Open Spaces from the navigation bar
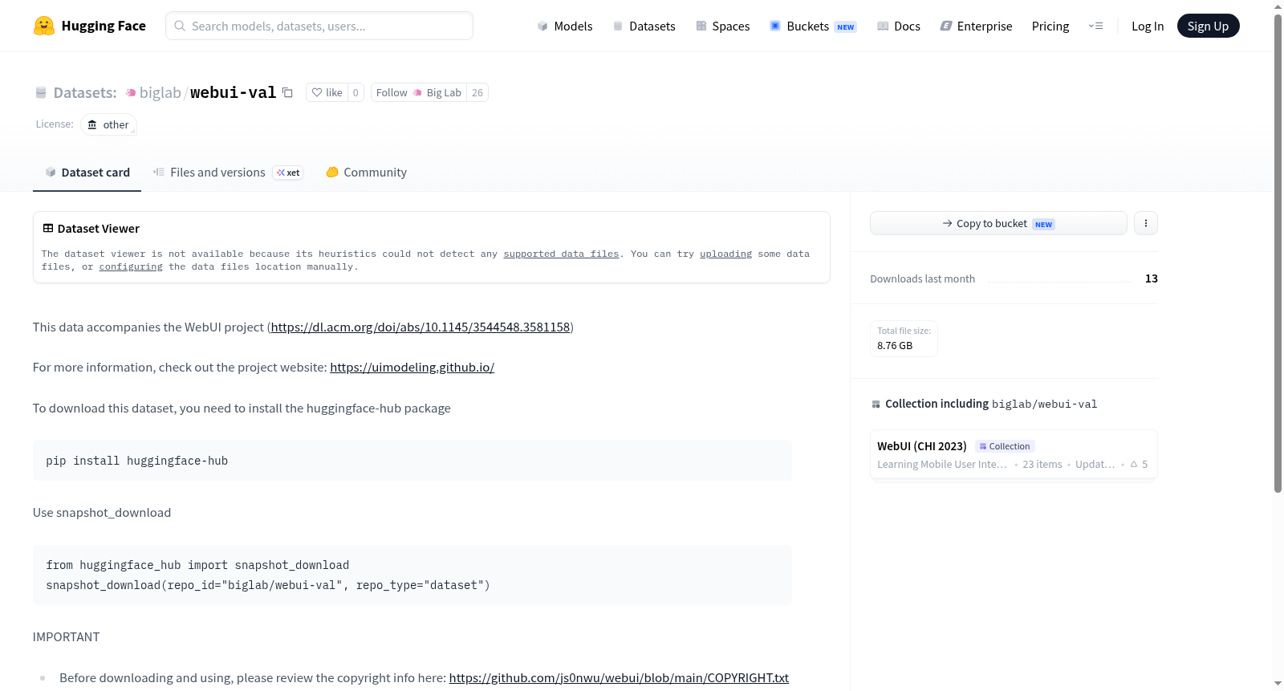 pos(723,26)
